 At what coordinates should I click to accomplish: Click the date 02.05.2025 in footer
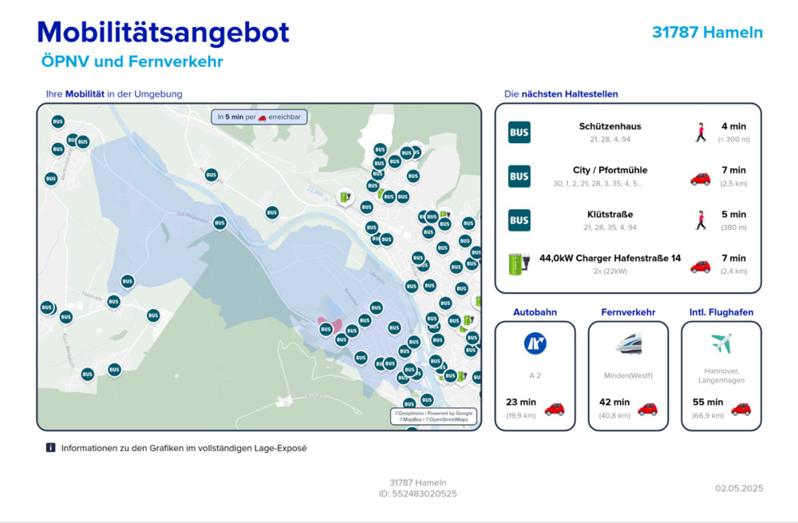[739, 488]
